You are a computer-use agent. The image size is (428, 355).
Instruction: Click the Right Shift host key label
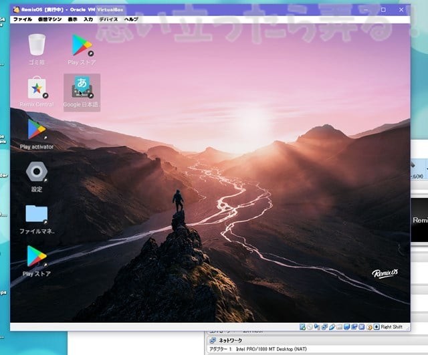coord(391,327)
